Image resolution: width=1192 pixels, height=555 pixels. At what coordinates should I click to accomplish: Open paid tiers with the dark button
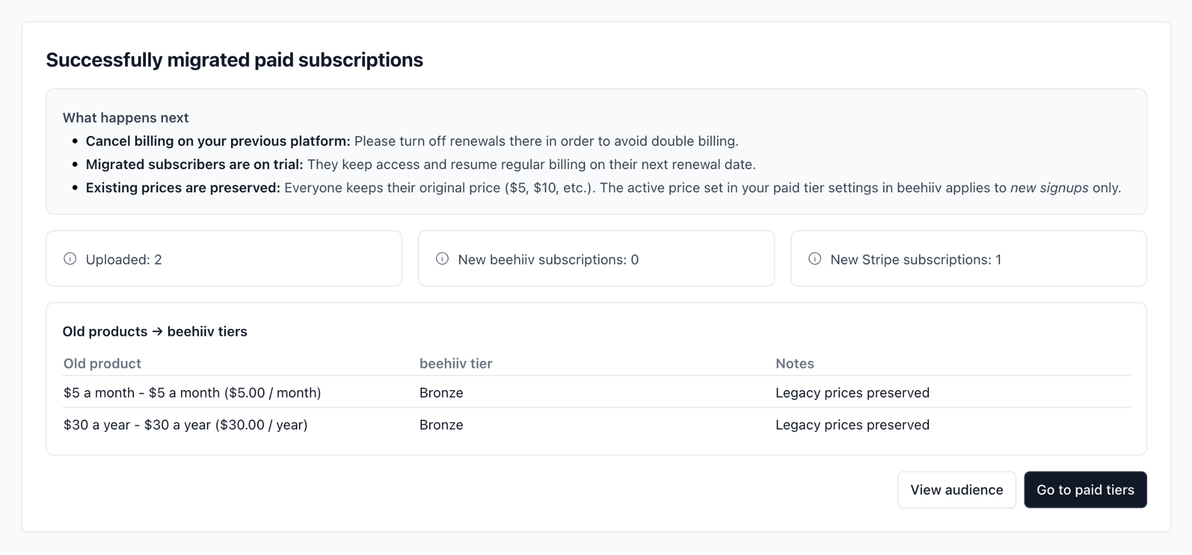(1085, 490)
